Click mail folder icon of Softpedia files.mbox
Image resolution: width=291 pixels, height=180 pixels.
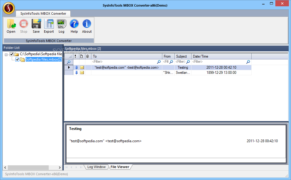pyautogui.click(x=22, y=60)
